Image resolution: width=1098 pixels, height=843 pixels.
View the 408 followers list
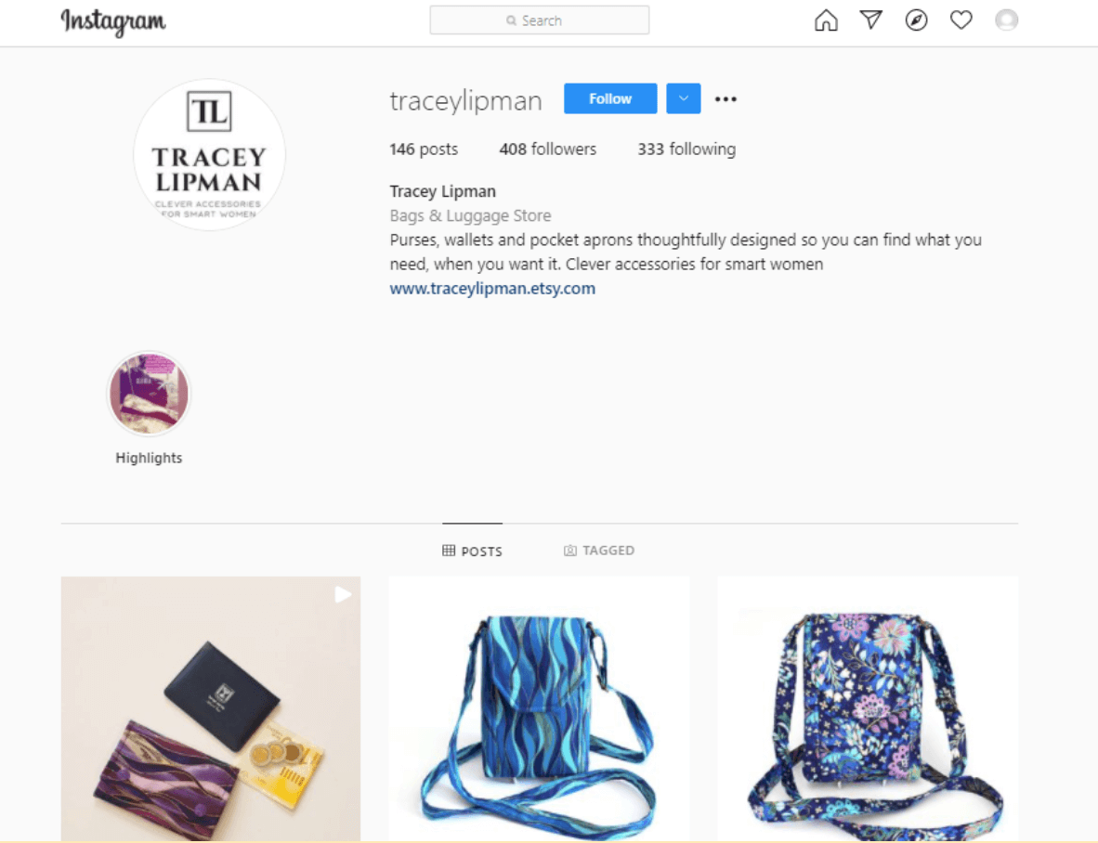tap(547, 149)
